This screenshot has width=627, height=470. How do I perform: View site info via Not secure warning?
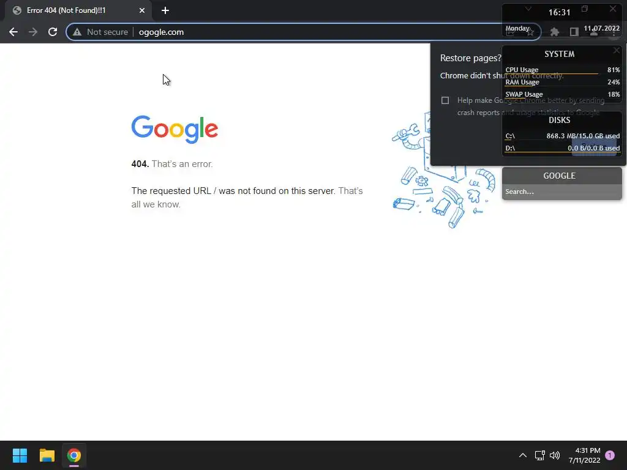coord(100,32)
